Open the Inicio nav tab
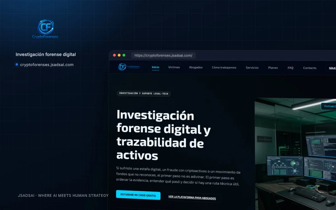The image size is (336, 210). pyautogui.click(x=155, y=67)
